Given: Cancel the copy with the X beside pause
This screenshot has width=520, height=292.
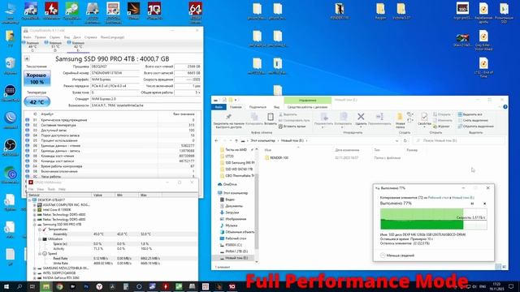Looking at the screenshot, I should click(x=484, y=204).
